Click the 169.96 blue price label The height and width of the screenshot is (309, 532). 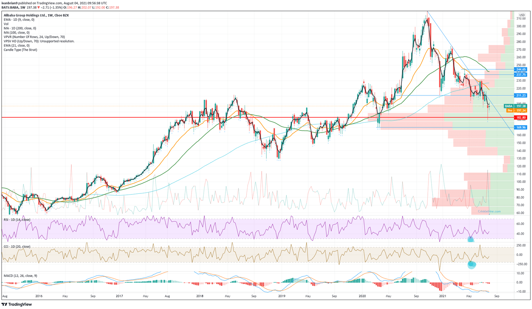pos(521,127)
